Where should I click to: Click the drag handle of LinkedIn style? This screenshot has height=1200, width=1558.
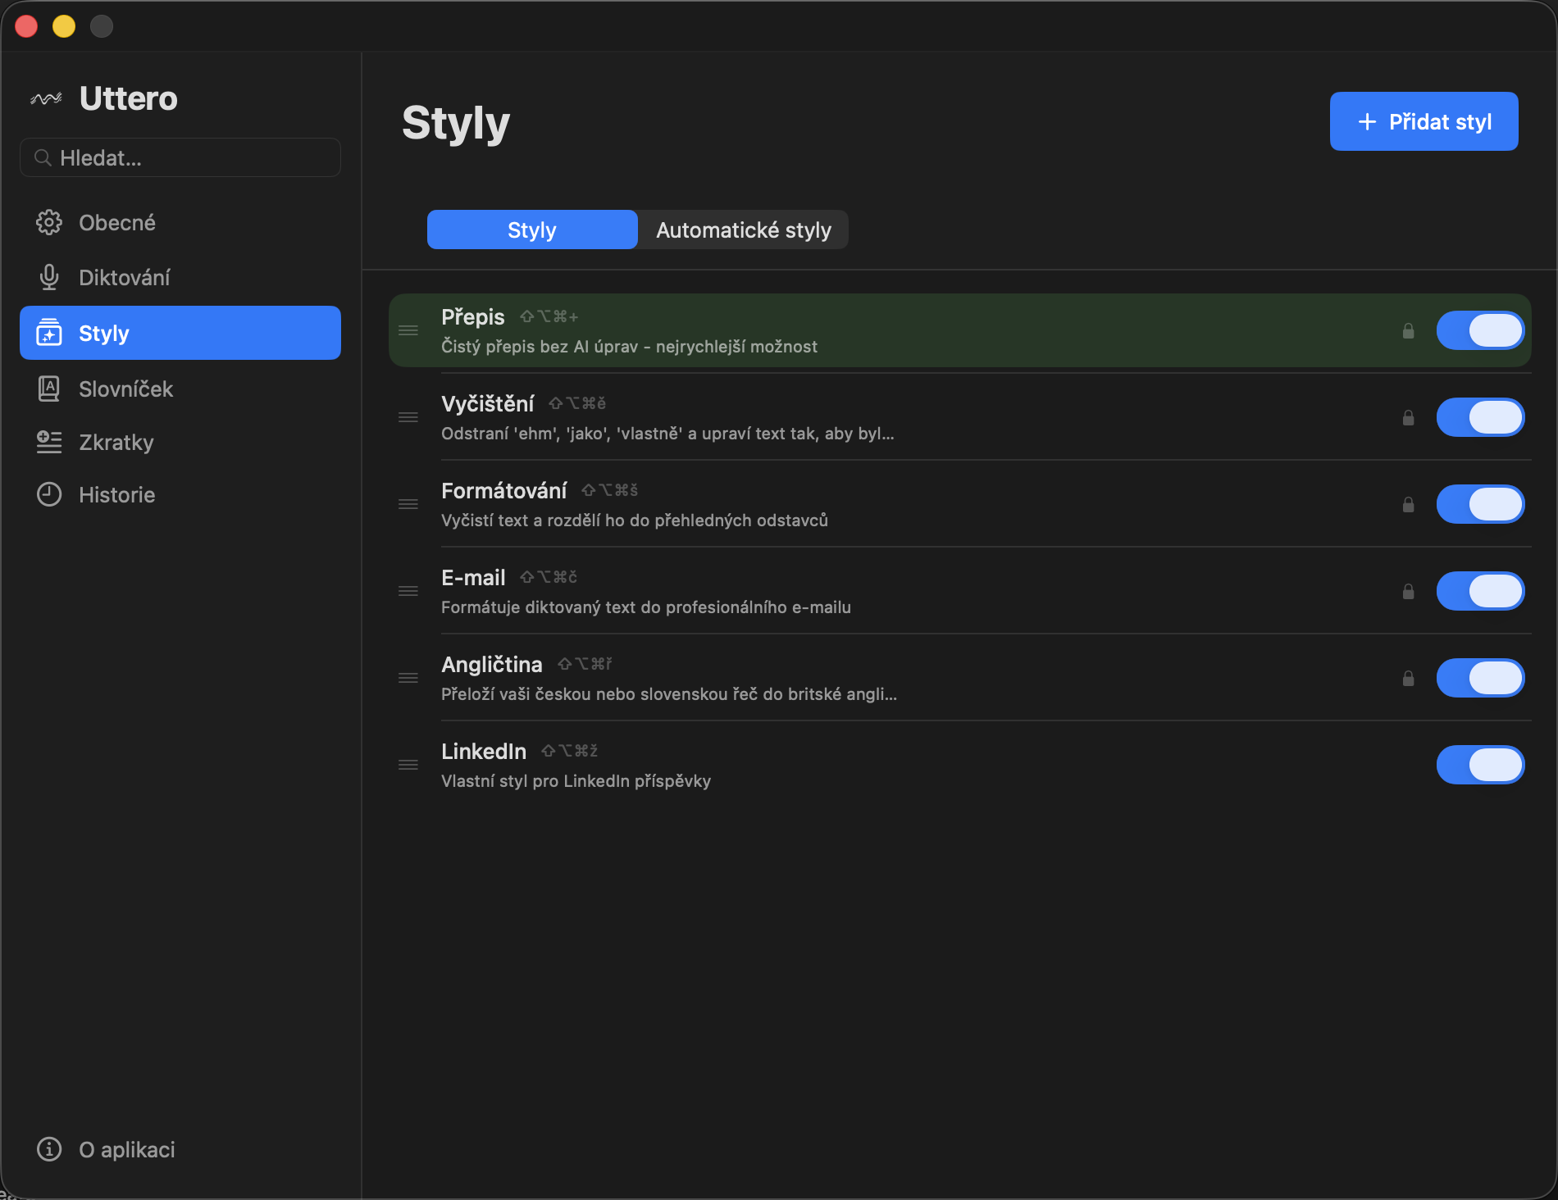(408, 765)
